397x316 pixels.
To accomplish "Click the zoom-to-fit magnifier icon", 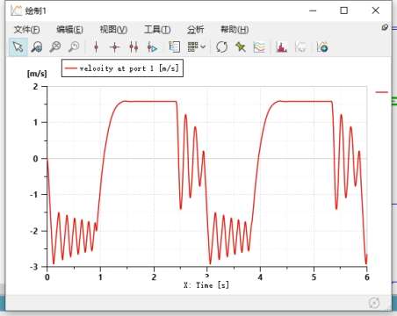I will tap(37, 47).
